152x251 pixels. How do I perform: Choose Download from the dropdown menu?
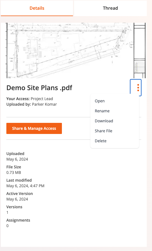click(x=104, y=121)
